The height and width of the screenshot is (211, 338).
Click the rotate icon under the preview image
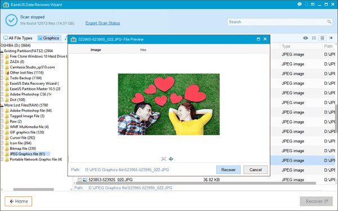pyautogui.click(x=171, y=159)
